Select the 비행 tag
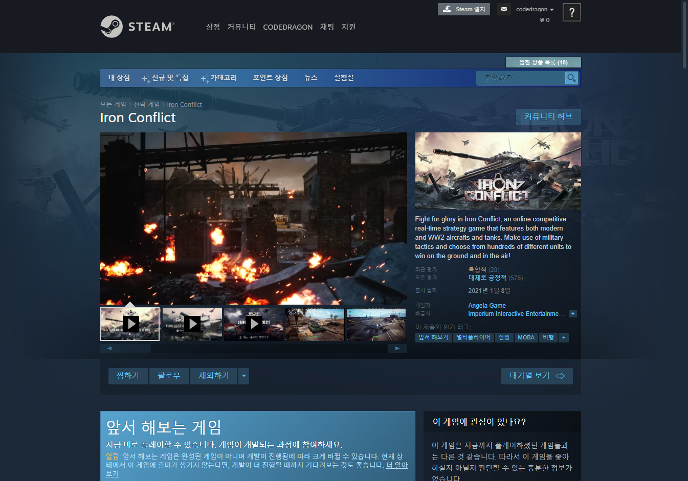688x481 pixels. point(548,337)
